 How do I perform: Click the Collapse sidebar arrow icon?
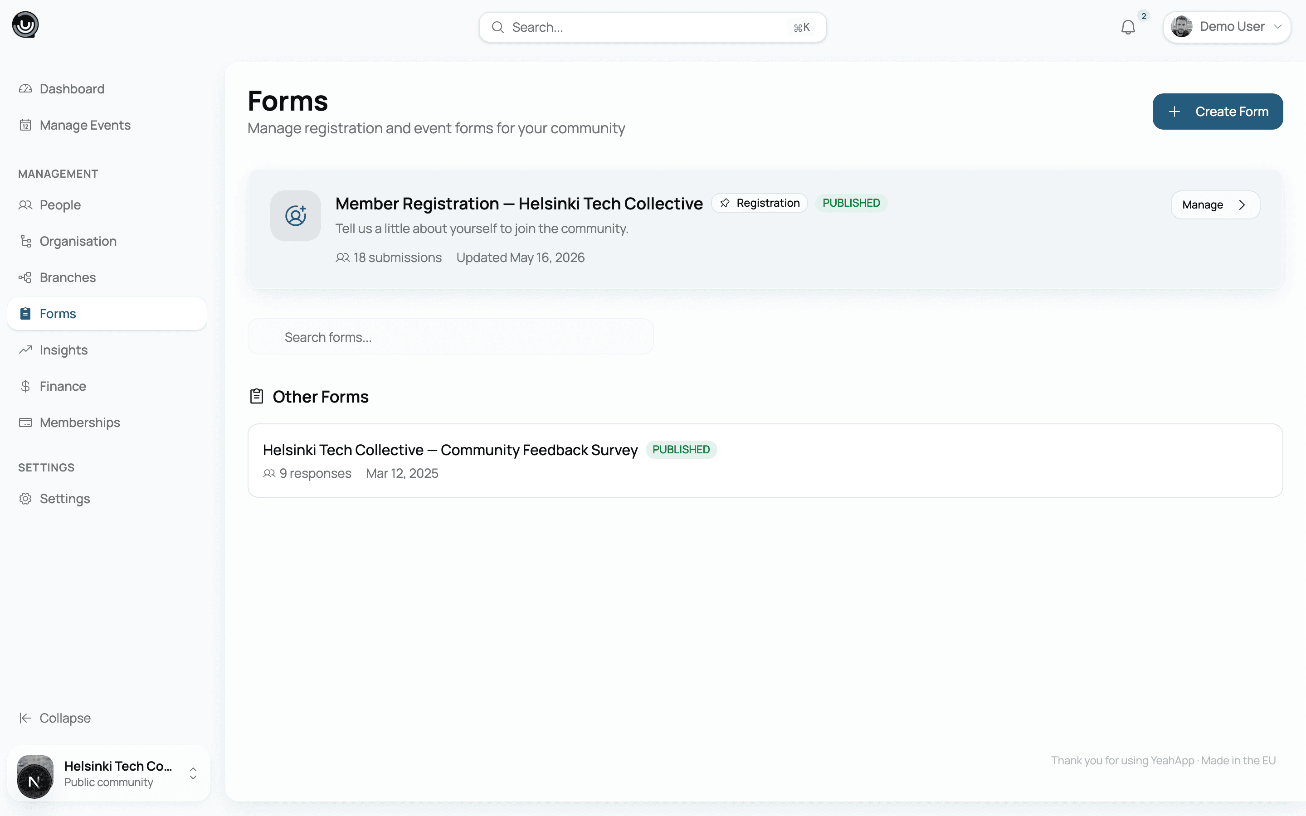tap(25, 718)
